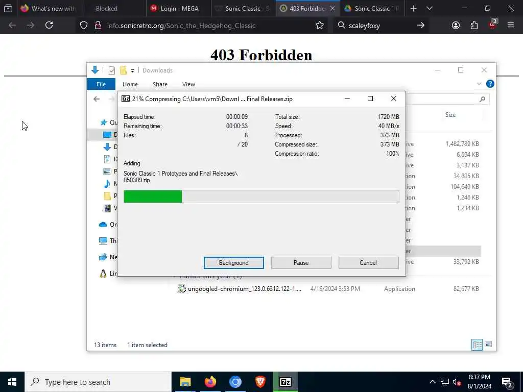Image resolution: width=523 pixels, height=392 pixels.
Task: Go back in Firefox
Action: point(12,26)
